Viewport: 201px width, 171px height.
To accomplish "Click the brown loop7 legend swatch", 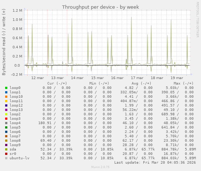I will [6, 136].
